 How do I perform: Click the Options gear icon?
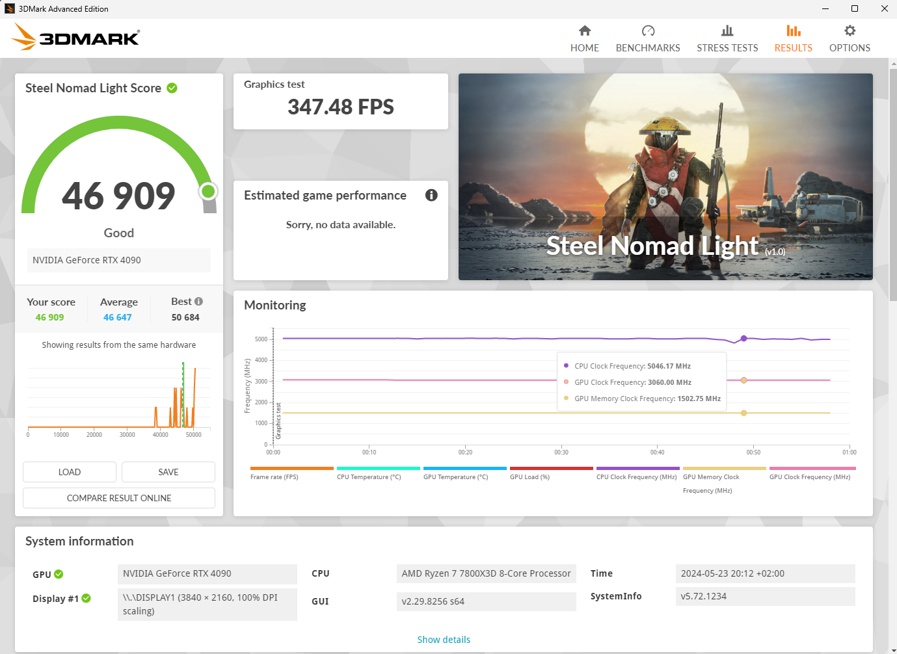pos(850,31)
